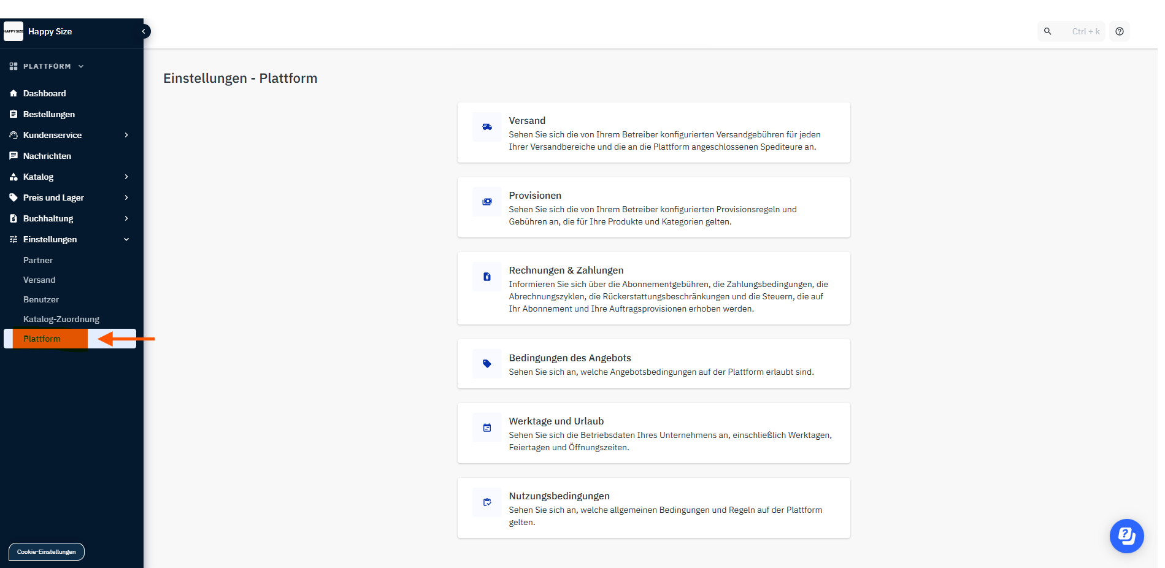Collapse the sidebar with the arrow toggle

(144, 31)
